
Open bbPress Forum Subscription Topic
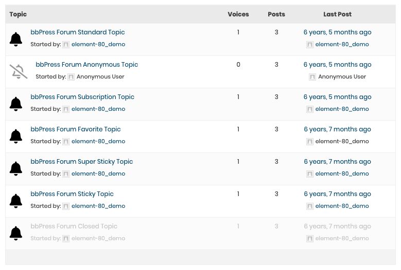click(82, 97)
